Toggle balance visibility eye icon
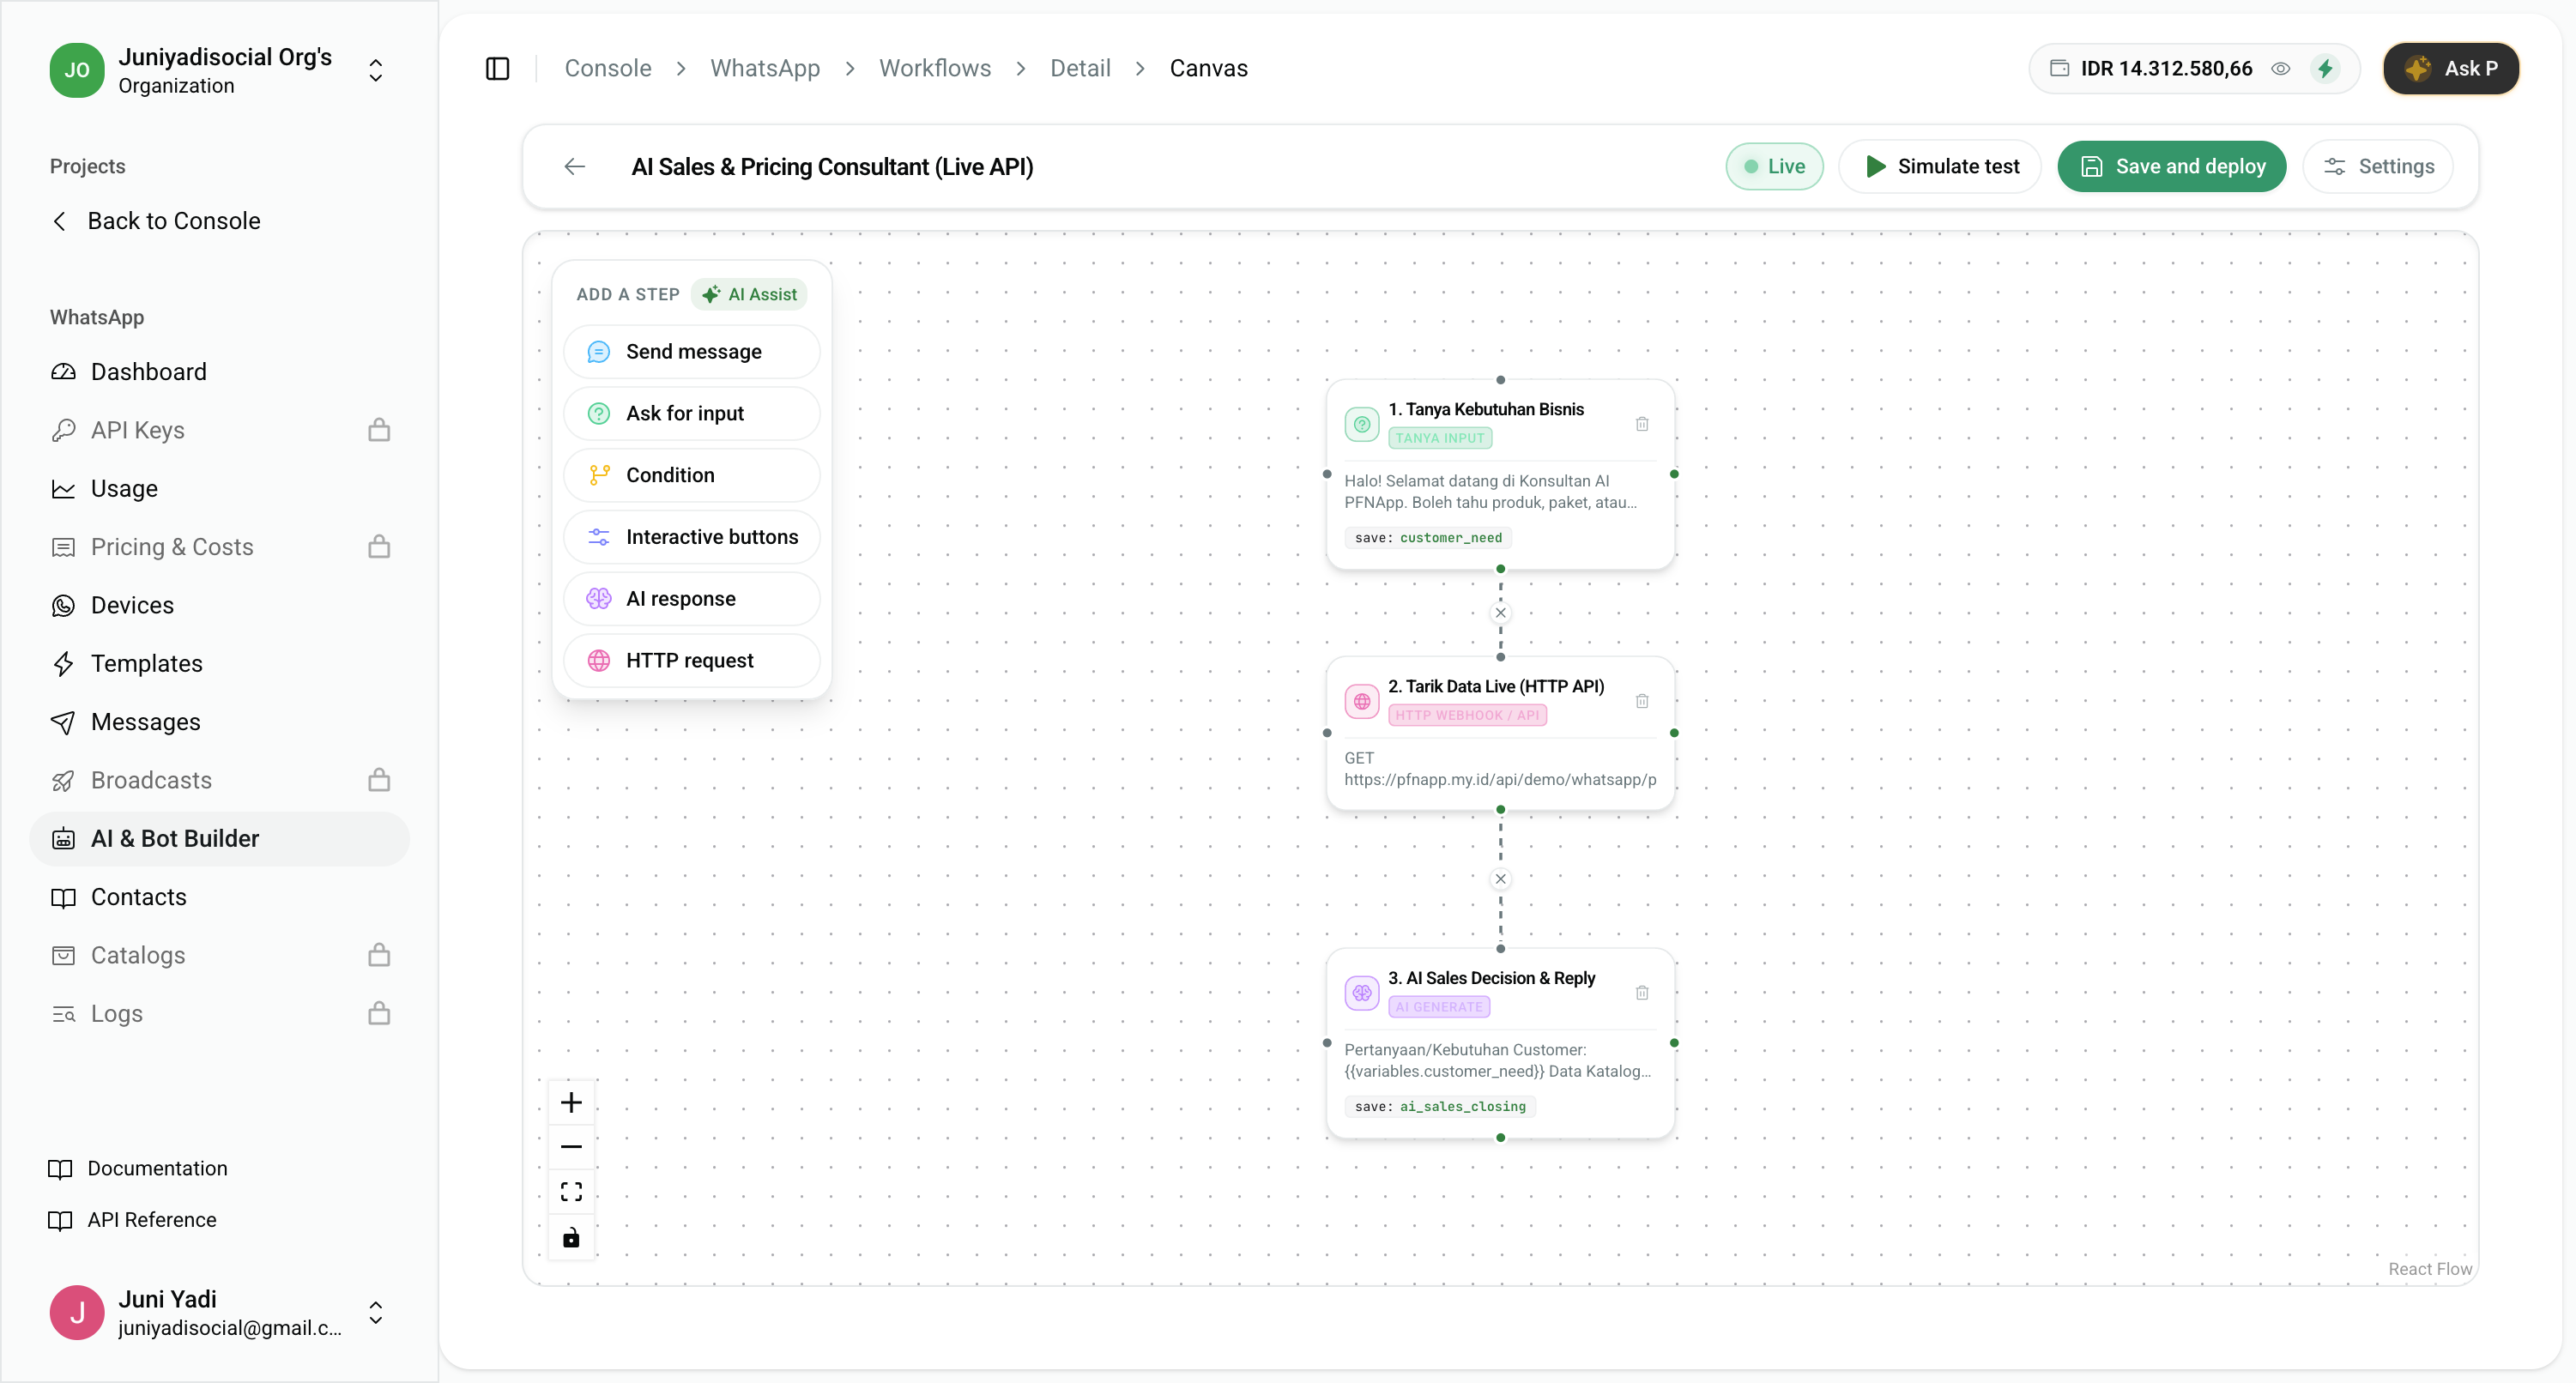Viewport: 2576px width, 1383px height. point(2281,68)
